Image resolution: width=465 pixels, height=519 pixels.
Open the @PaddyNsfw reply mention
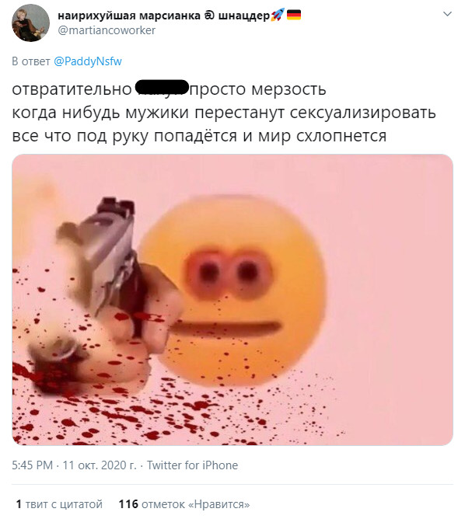click(x=88, y=61)
